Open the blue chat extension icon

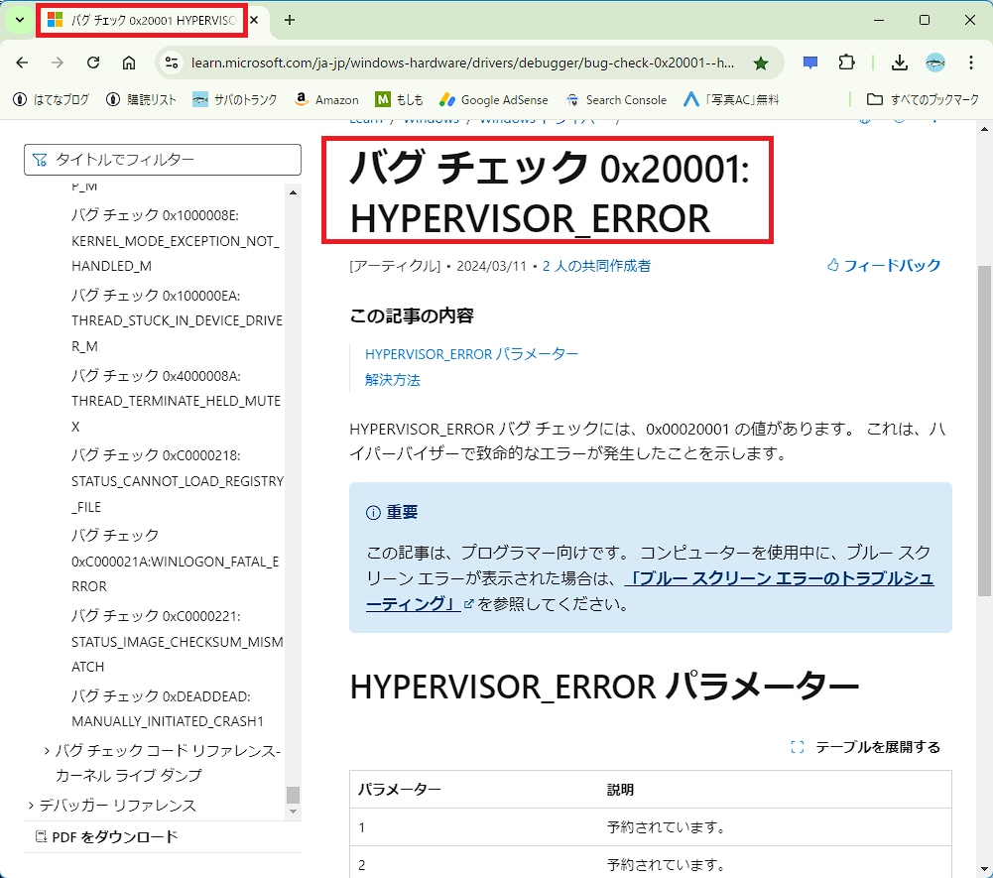(x=810, y=63)
